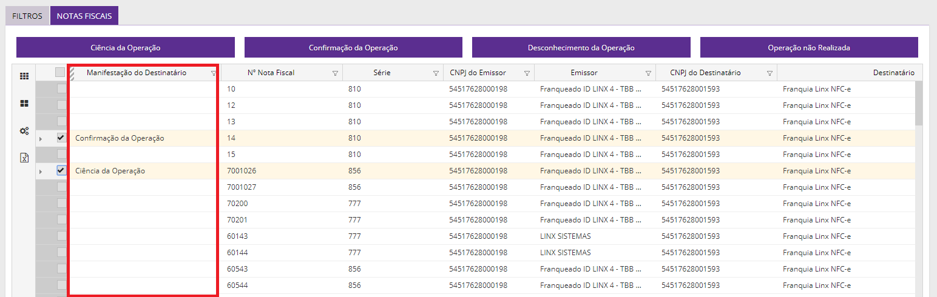Expand the row for nota fiscal 14
The image size is (937, 297).
[x=41, y=139]
